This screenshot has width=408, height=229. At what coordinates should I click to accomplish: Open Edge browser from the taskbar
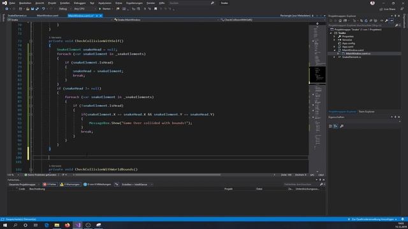pos(47,225)
